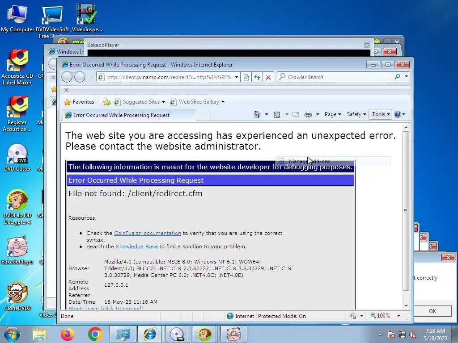
Task: Switch to the BakadoPlayer cat taskbar button
Action: pyautogui.click(x=233, y=334)
